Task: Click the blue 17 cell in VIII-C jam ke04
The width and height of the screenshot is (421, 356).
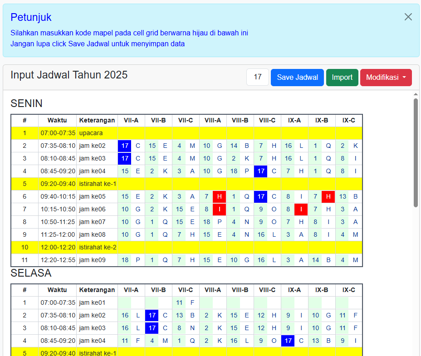Action: point(260,171)
